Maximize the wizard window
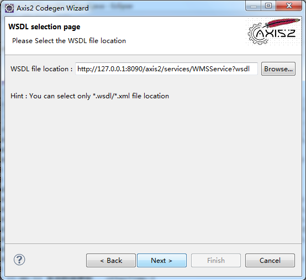Screen dimensions: 306x280 [268, 6]
